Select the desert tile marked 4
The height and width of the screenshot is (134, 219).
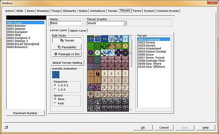point(118,46)
